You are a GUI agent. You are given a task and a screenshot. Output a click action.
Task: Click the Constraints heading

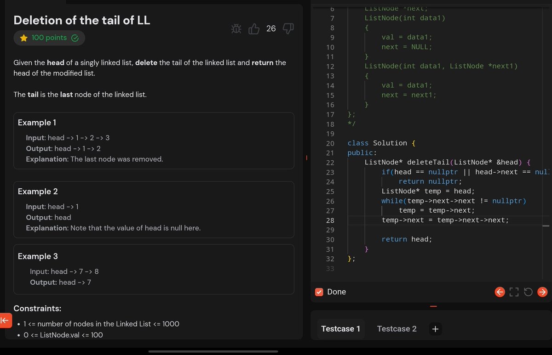[37, 308]
